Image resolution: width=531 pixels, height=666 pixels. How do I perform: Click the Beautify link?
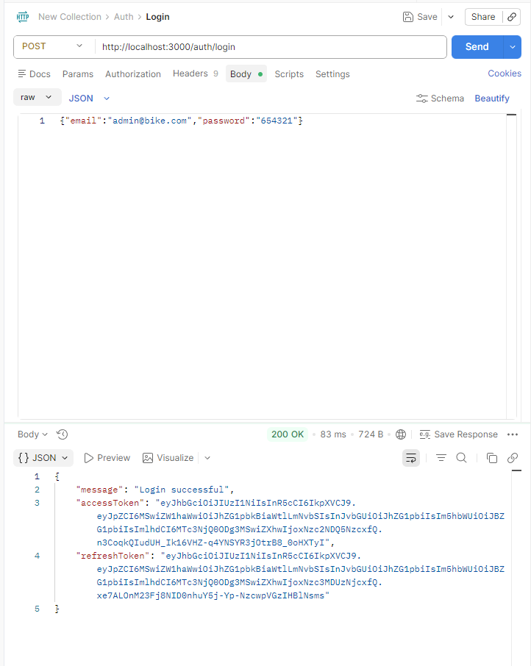coord(492,99)
